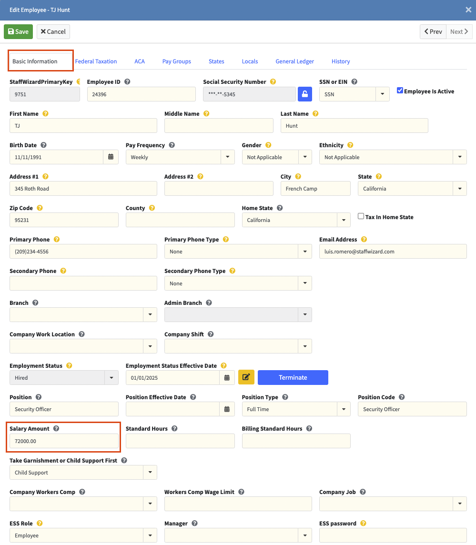Screen dimensions: 476x545
Task: Open the Birth Date calendar picker
Action: [111, 157]
